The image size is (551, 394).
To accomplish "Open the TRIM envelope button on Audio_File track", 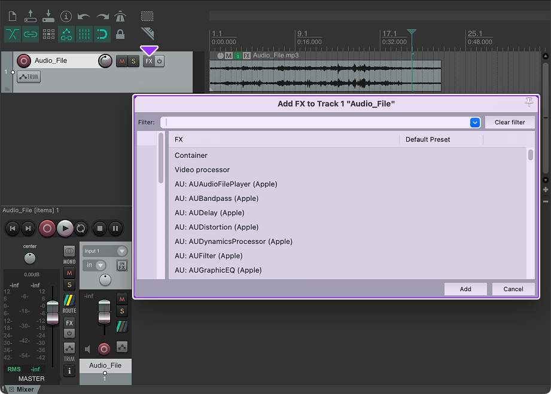I will click(x=29, y=77).
